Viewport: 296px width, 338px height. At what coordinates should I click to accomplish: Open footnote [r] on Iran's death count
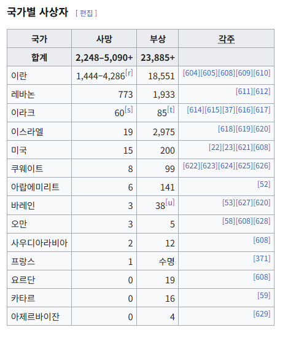pyautogui.click(x=129, y=73)
